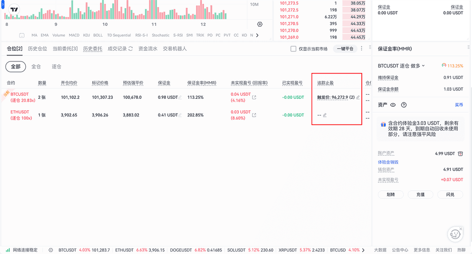Expand BTCUSDT 逐仓 做多 dropdown
Viewport: 472px width, 254px height.
coord(424,66)
